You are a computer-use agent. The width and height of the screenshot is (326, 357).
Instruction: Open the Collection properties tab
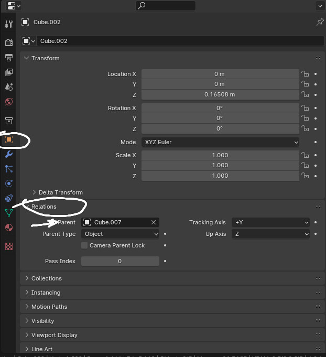(x=9, y=121)
